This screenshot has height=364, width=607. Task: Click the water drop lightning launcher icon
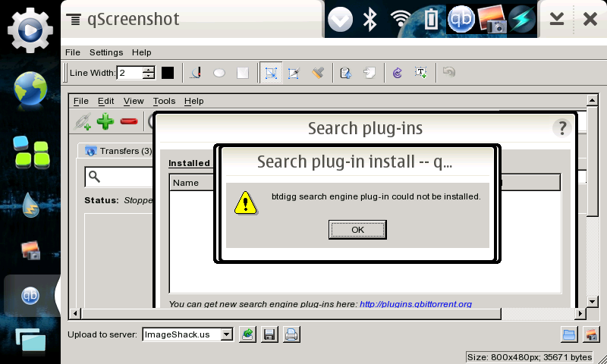pyautogui.click(x=30, y=205)
